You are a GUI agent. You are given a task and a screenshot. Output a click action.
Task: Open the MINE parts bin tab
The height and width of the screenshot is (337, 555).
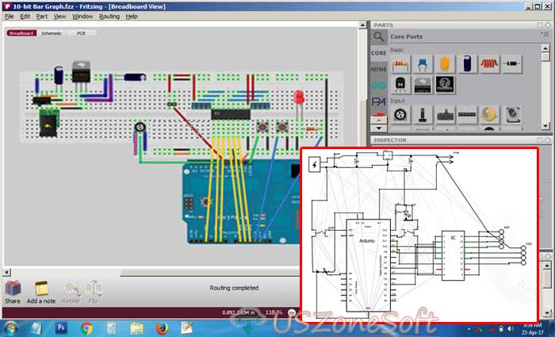[378, 70]
